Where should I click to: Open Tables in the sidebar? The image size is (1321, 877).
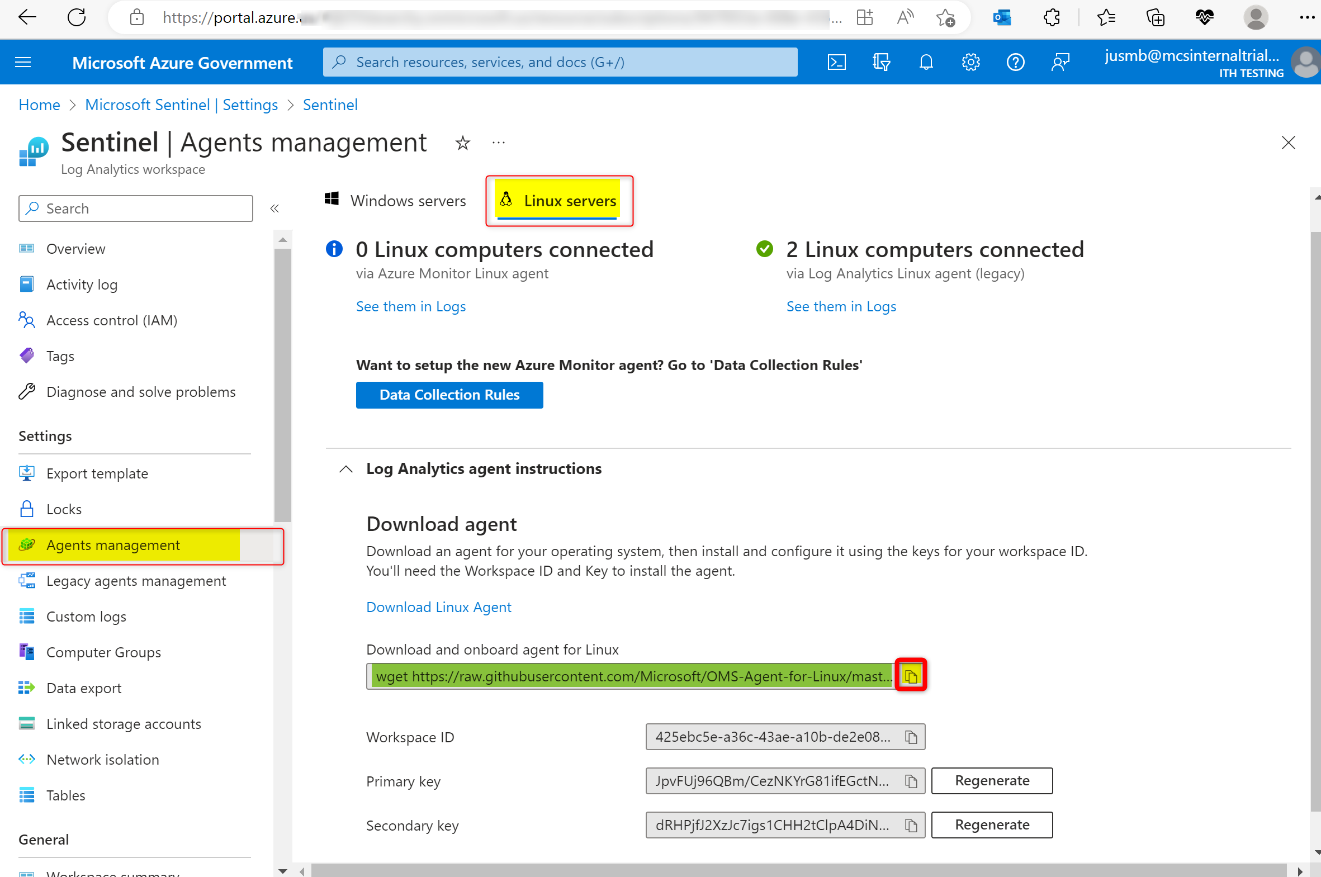click(x=65, y=796)
